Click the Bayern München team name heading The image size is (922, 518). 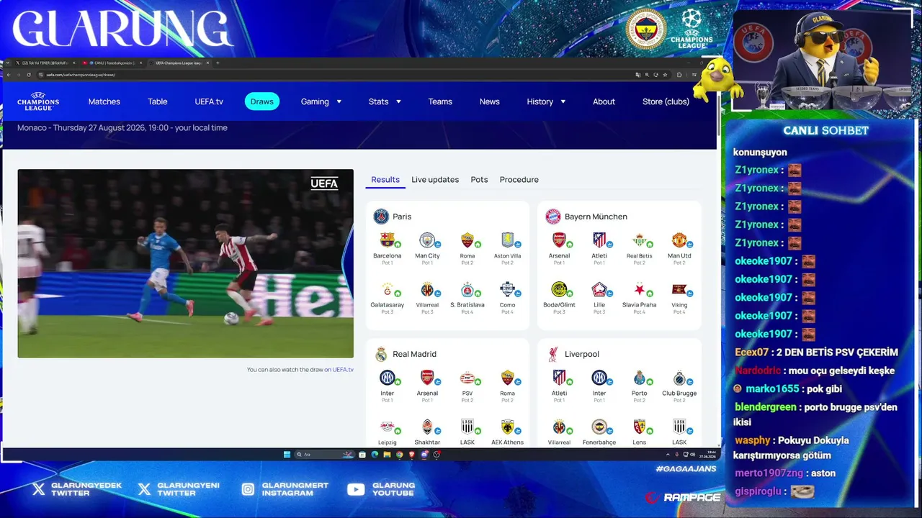click(x=596, y=217)
